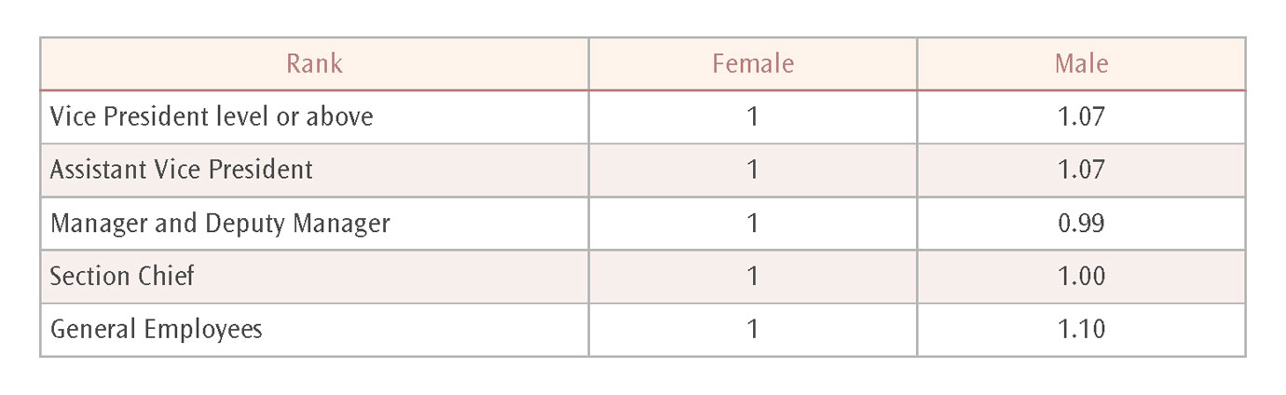Viewport: 1286px width, 395px height.
Task: Select the Female value for Section Chief
Action: [752, 277]
